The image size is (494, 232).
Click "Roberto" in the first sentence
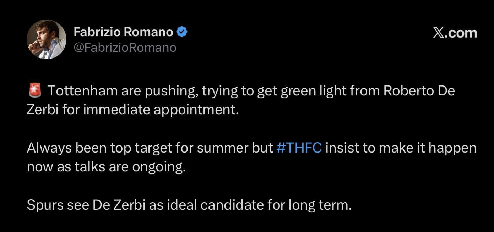coord(408,91)
